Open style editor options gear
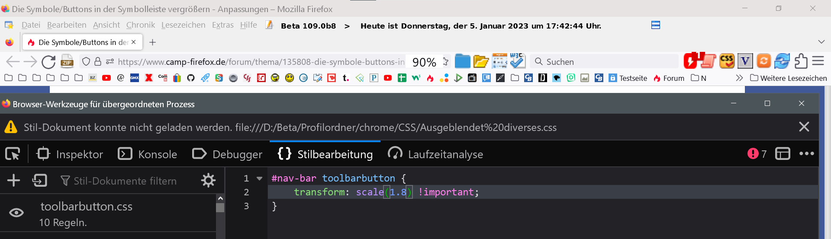This screenshot has height=239, width=831. pyautogui.click(x=208, y=180)
